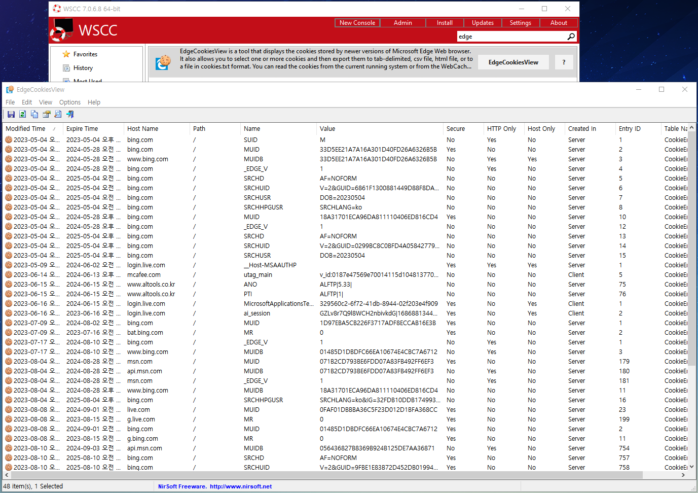Image resolution: width=698 pixels, height=493 pixels.
Task: Click the cookie icon of the SUID row
Action: pyautogui.click(x=9, y=140)
